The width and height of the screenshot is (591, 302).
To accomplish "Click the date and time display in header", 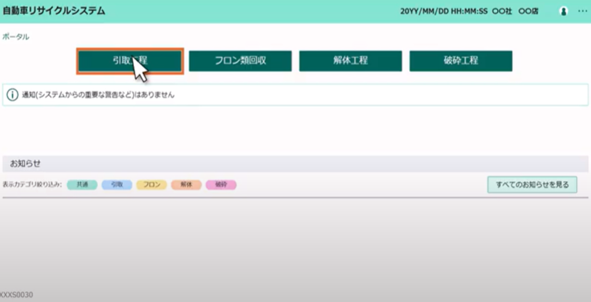I will click(444, 12).
